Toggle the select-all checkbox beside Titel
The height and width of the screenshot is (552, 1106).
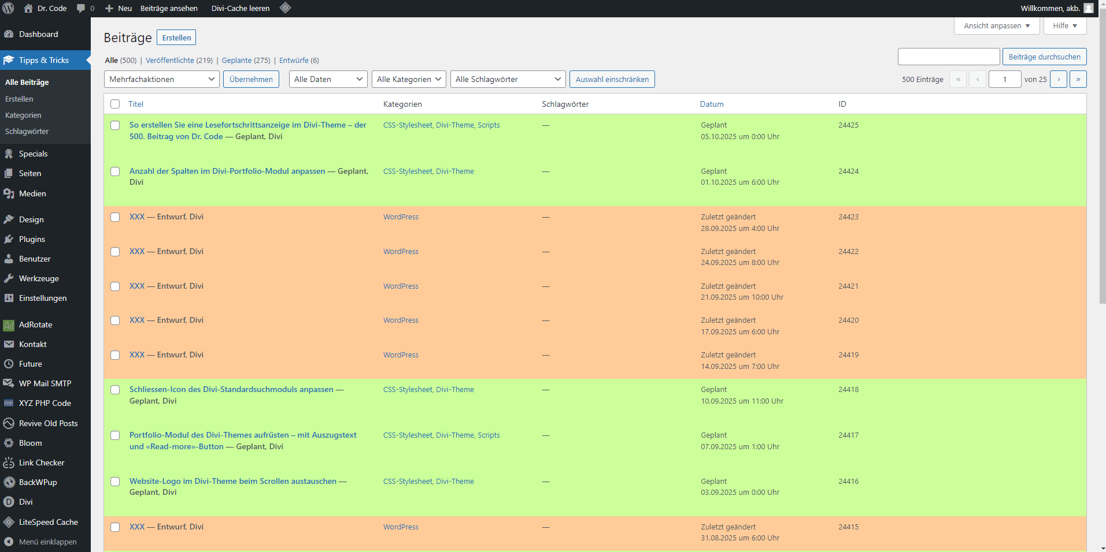(x=115, y=104)
